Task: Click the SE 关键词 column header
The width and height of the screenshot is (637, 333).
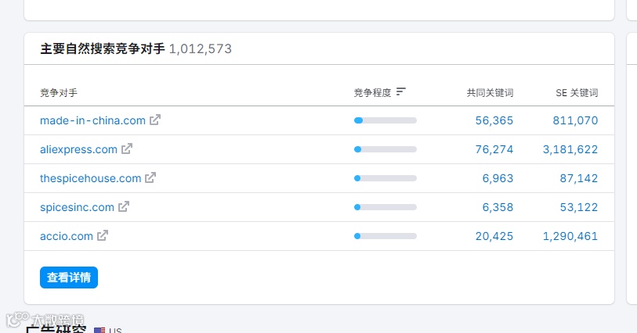Action: point(577,93)
